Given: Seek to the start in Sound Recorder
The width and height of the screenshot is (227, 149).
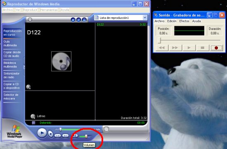Looking at the screenshot, I should 162,48.
